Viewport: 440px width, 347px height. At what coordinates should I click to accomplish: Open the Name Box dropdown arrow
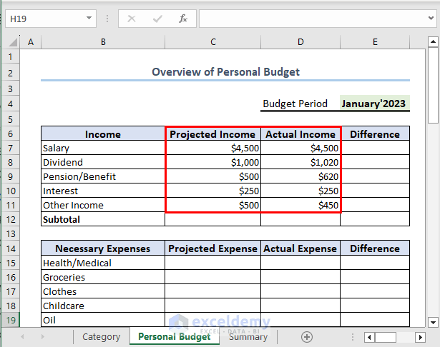click(x=89, y=18)
